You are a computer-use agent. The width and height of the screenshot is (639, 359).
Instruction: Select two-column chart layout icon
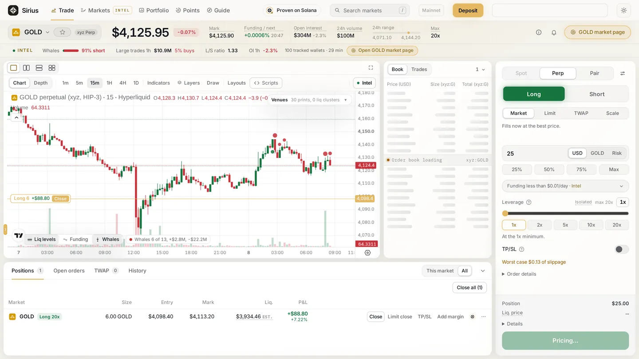[x=27, y=68]
